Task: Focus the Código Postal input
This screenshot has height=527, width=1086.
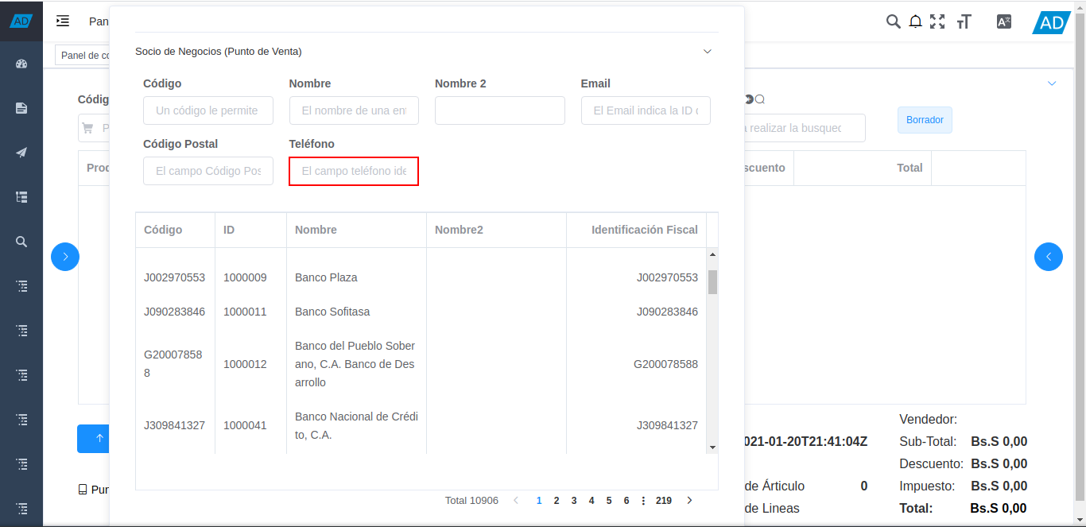Action: 208,171
